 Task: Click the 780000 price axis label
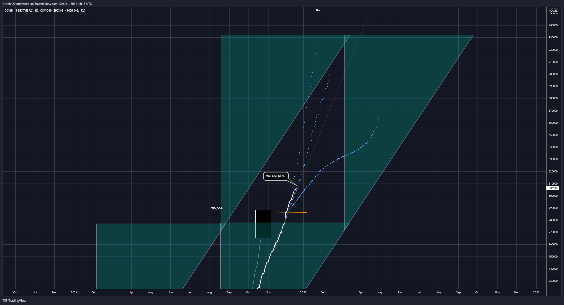click(x=553, y=220)
